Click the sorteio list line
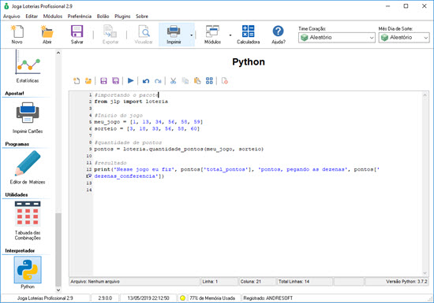Screen dimensions: 434x303 coord(147,129)
